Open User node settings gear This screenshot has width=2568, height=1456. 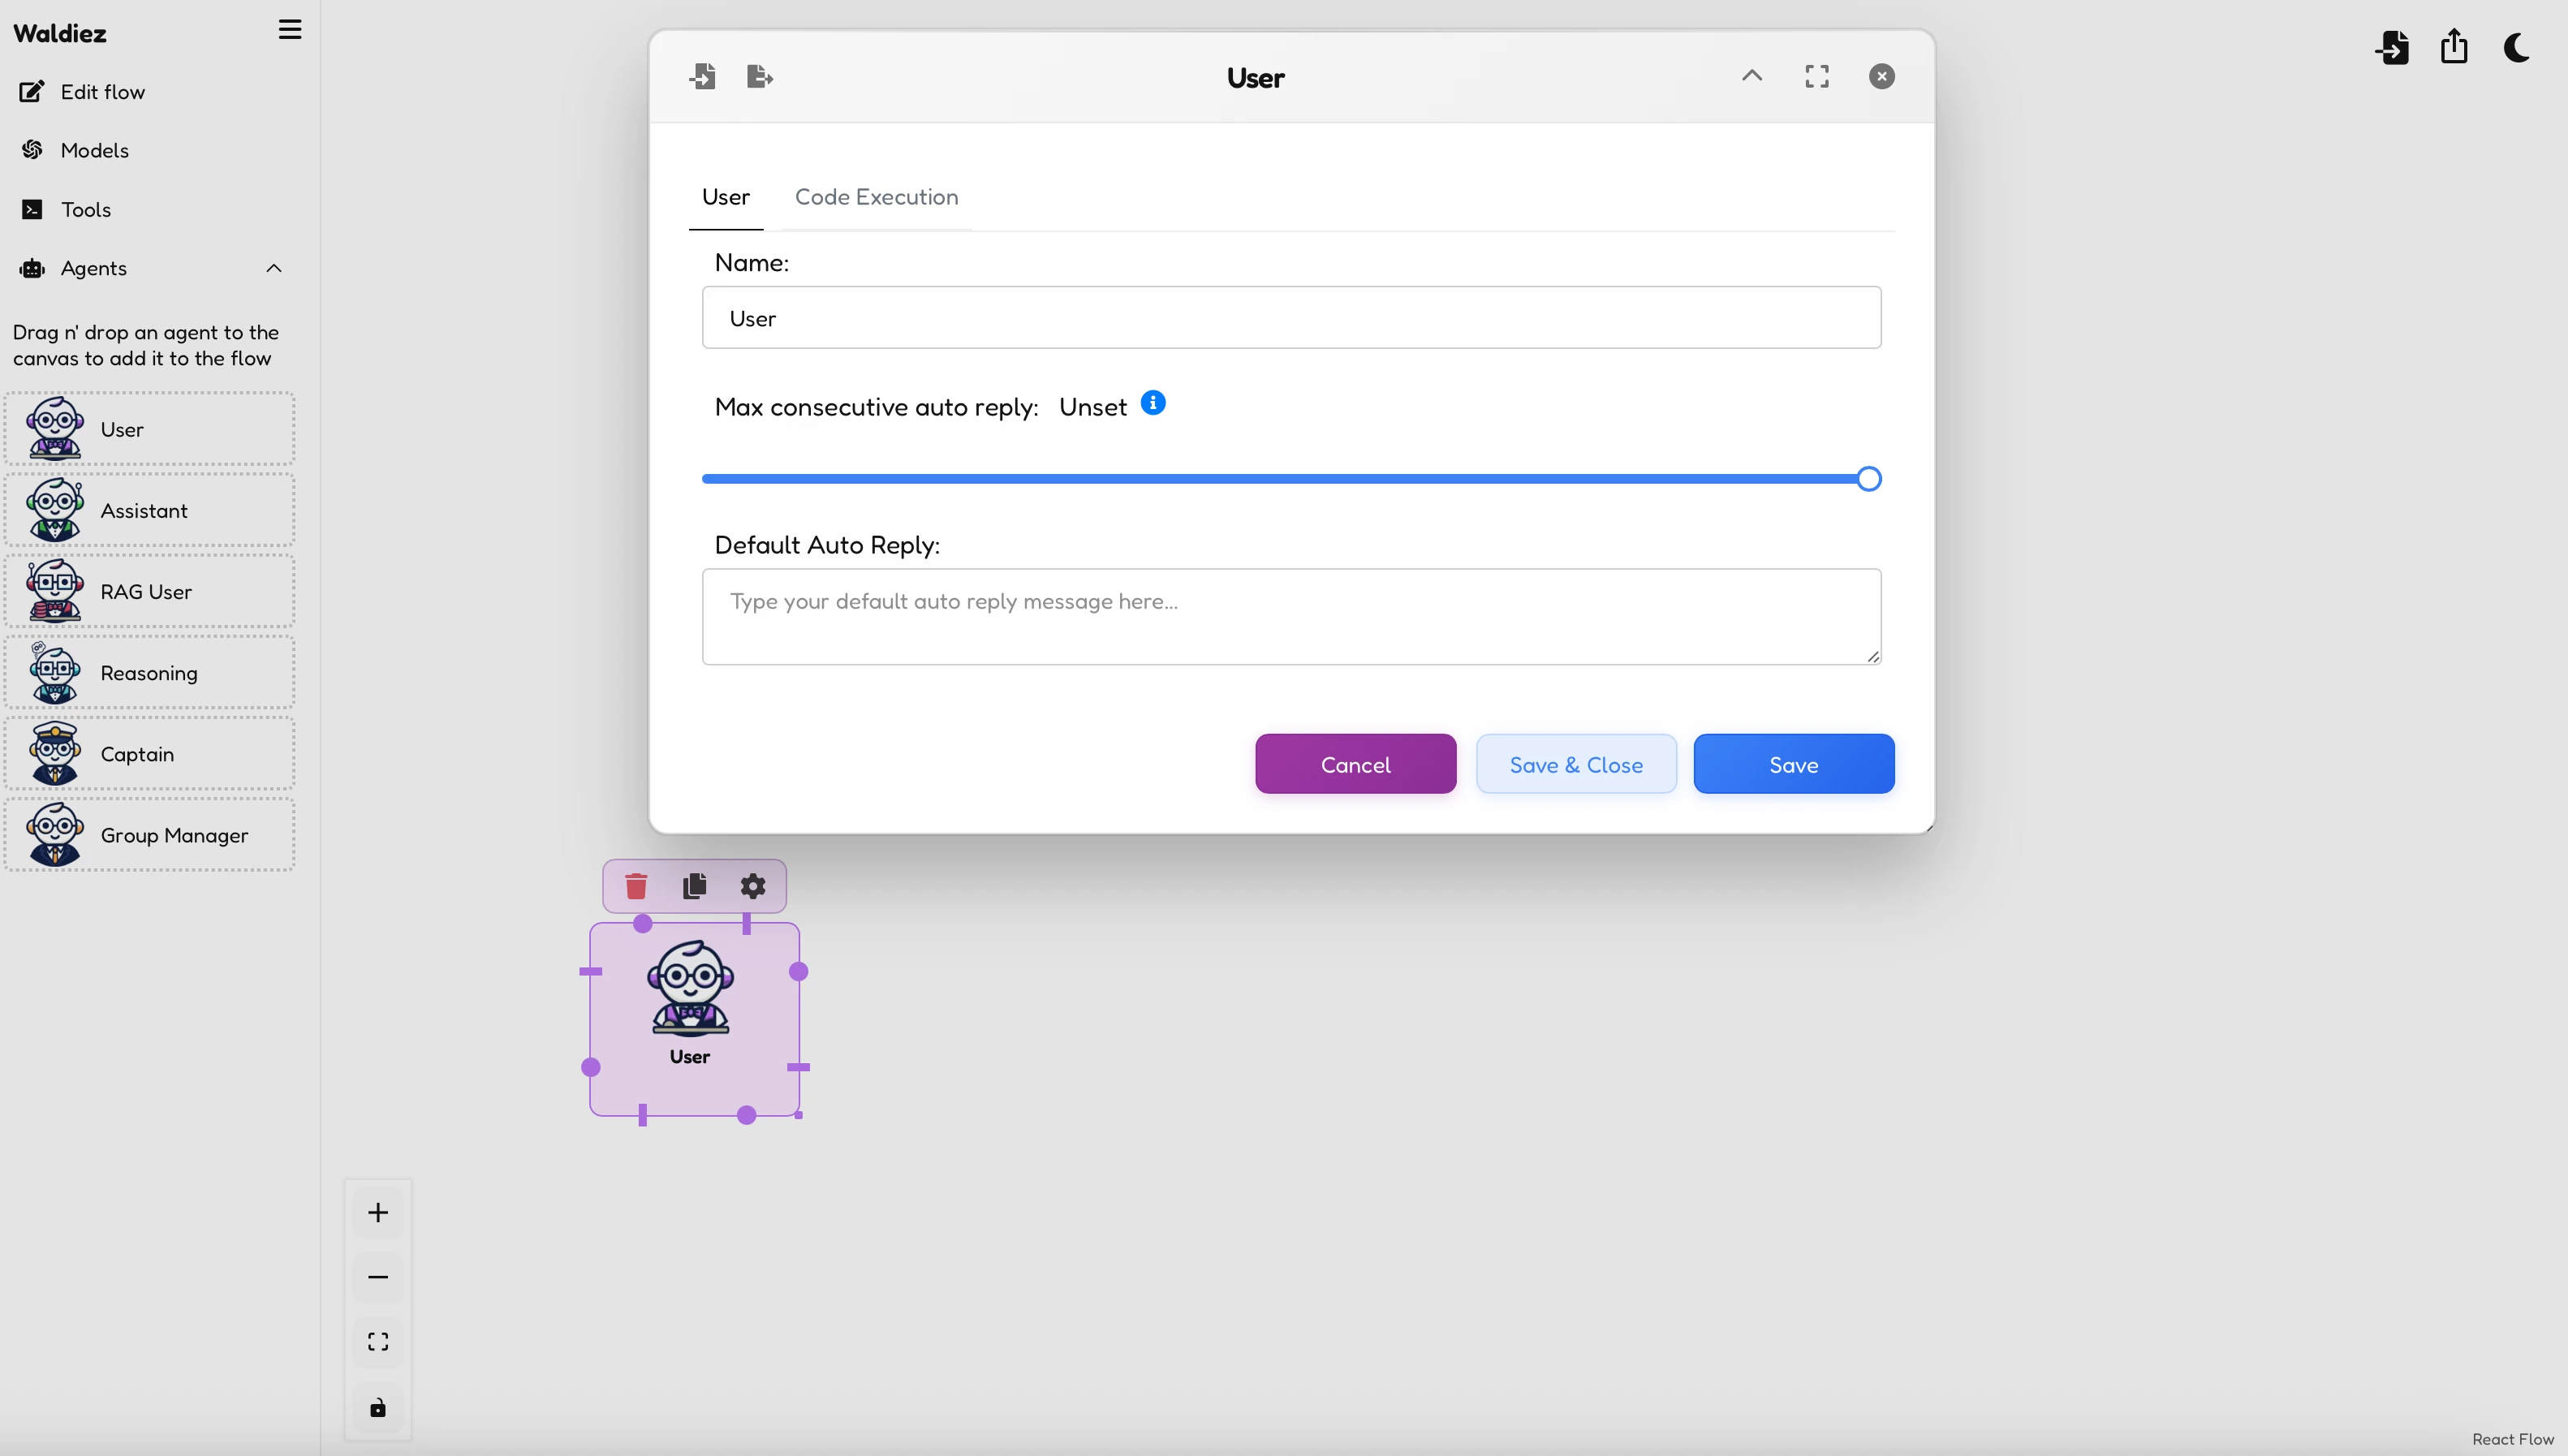tap(753, 886)
